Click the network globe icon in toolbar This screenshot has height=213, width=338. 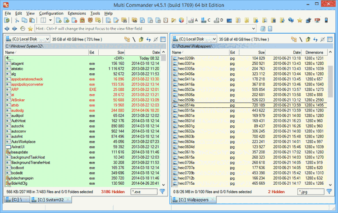291,20
